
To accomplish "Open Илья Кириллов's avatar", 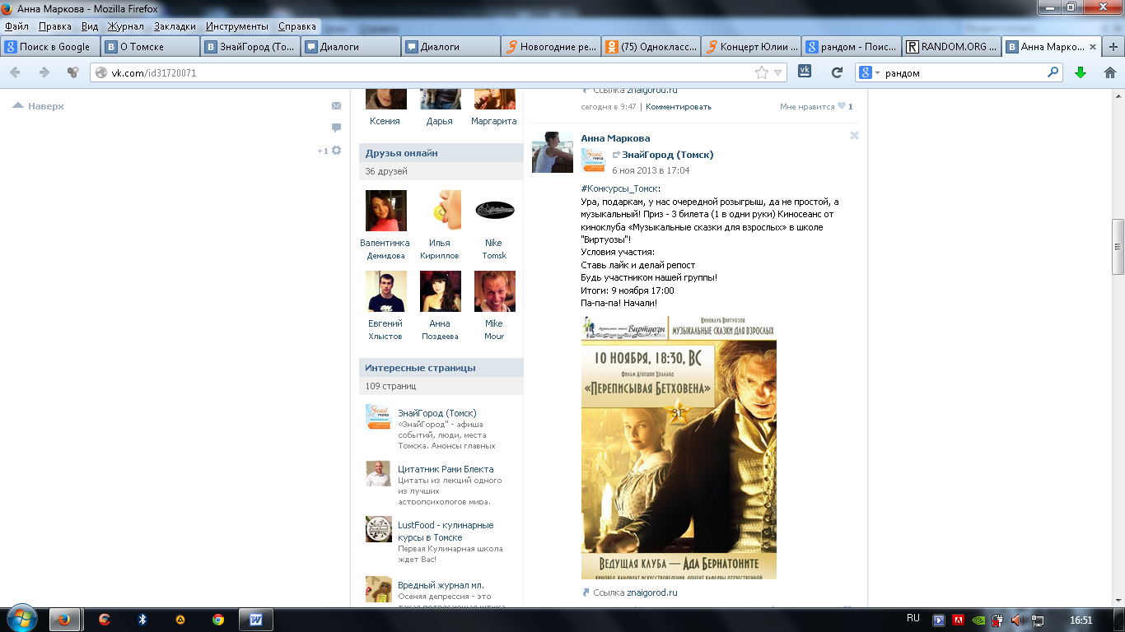I will (440, 211).
